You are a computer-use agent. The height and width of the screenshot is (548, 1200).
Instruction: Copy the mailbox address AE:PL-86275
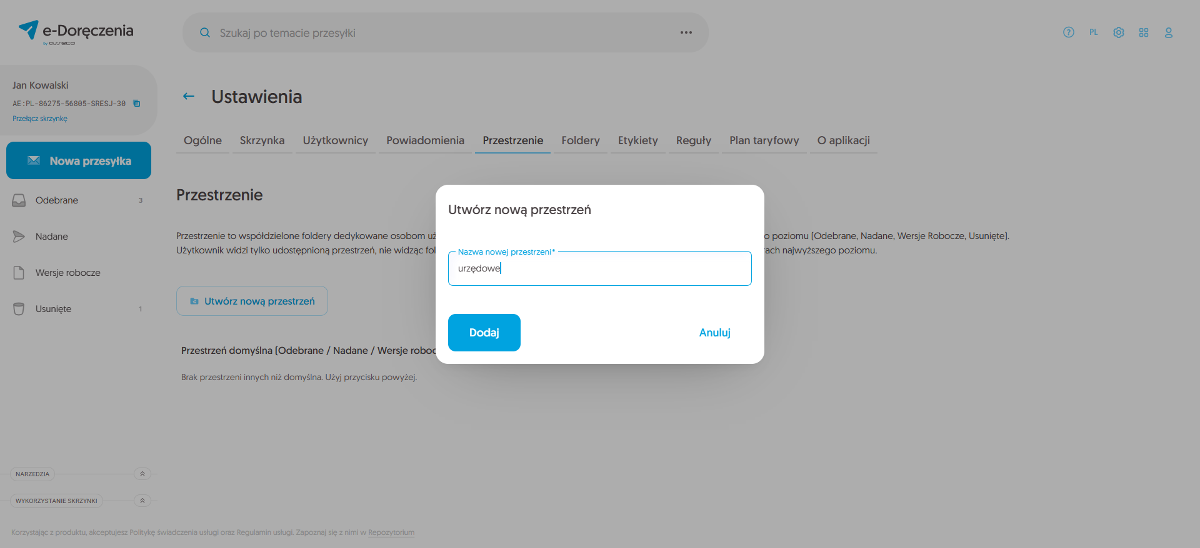coord(137,104)
